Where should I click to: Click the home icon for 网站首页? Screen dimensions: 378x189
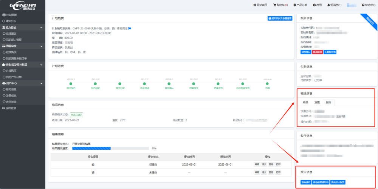point(255,5)
